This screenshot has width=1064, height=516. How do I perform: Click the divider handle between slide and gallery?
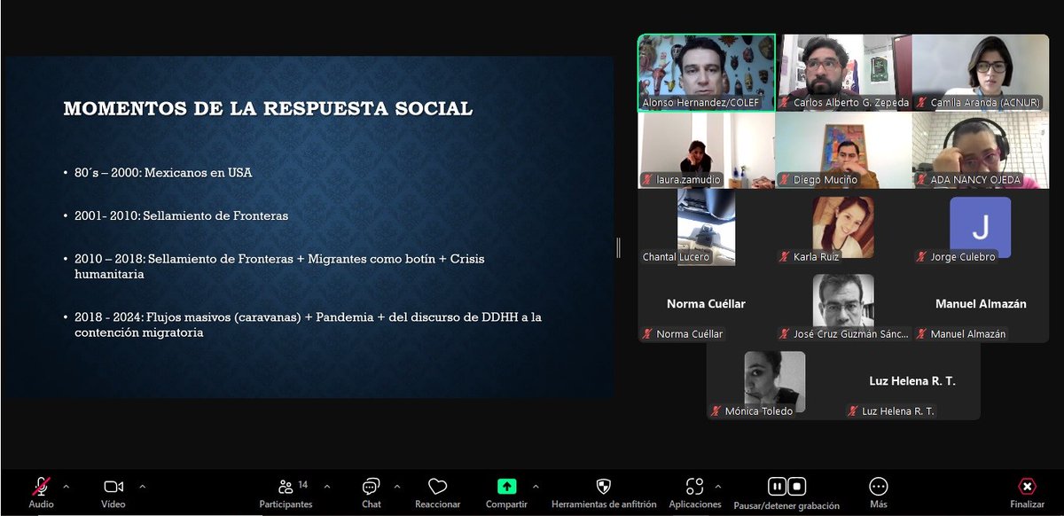618,246
